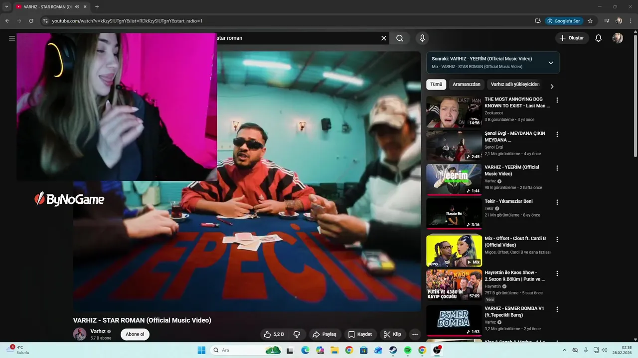Like the video (5,2 B)
This screenshot has height=358, width=638.
274,334
